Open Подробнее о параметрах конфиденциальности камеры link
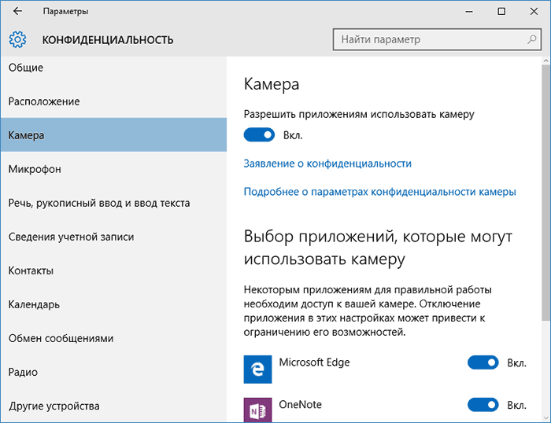 [x=379, y=191]
